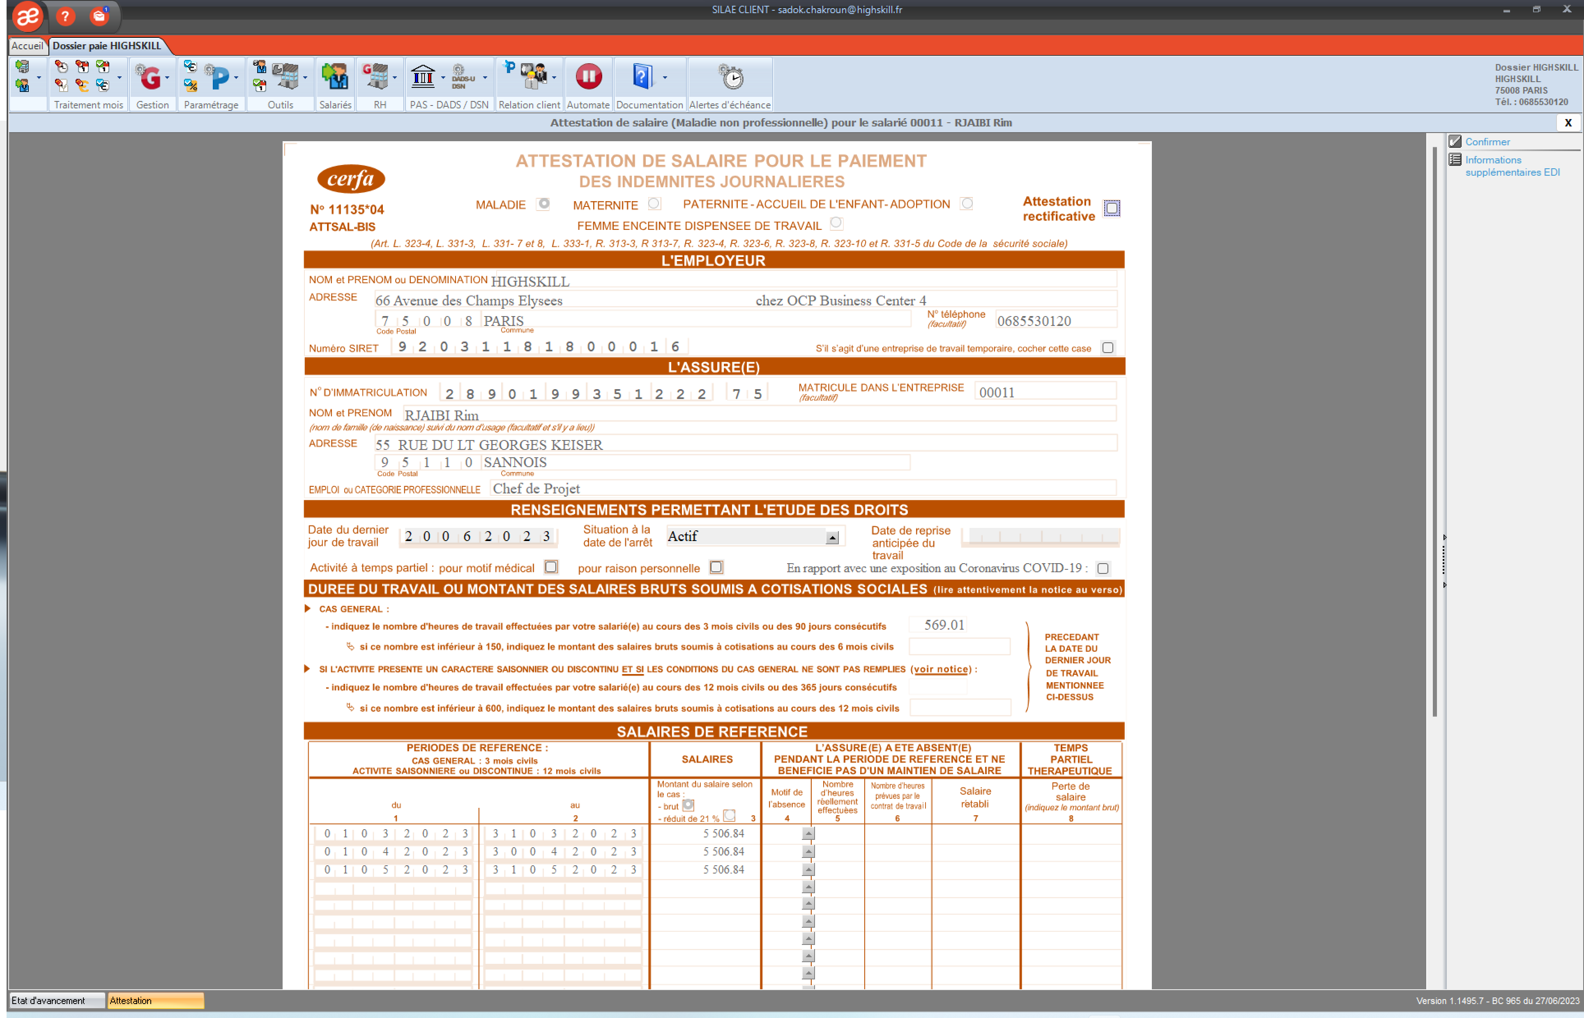Image resolution: width=1584 pixels, height=1018 pixels.
Task: Click the Informations supplémentaires EDI list icon
Action: 1454,160
